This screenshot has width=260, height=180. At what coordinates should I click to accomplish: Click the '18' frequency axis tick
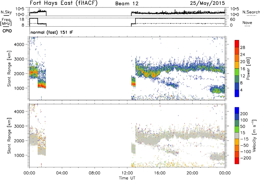tap(22, 19)
